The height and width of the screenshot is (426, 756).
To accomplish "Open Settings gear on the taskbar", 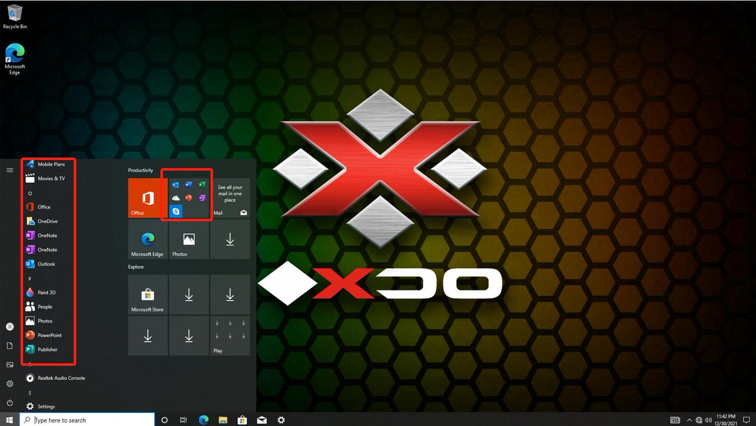I will tap(281, 420).
